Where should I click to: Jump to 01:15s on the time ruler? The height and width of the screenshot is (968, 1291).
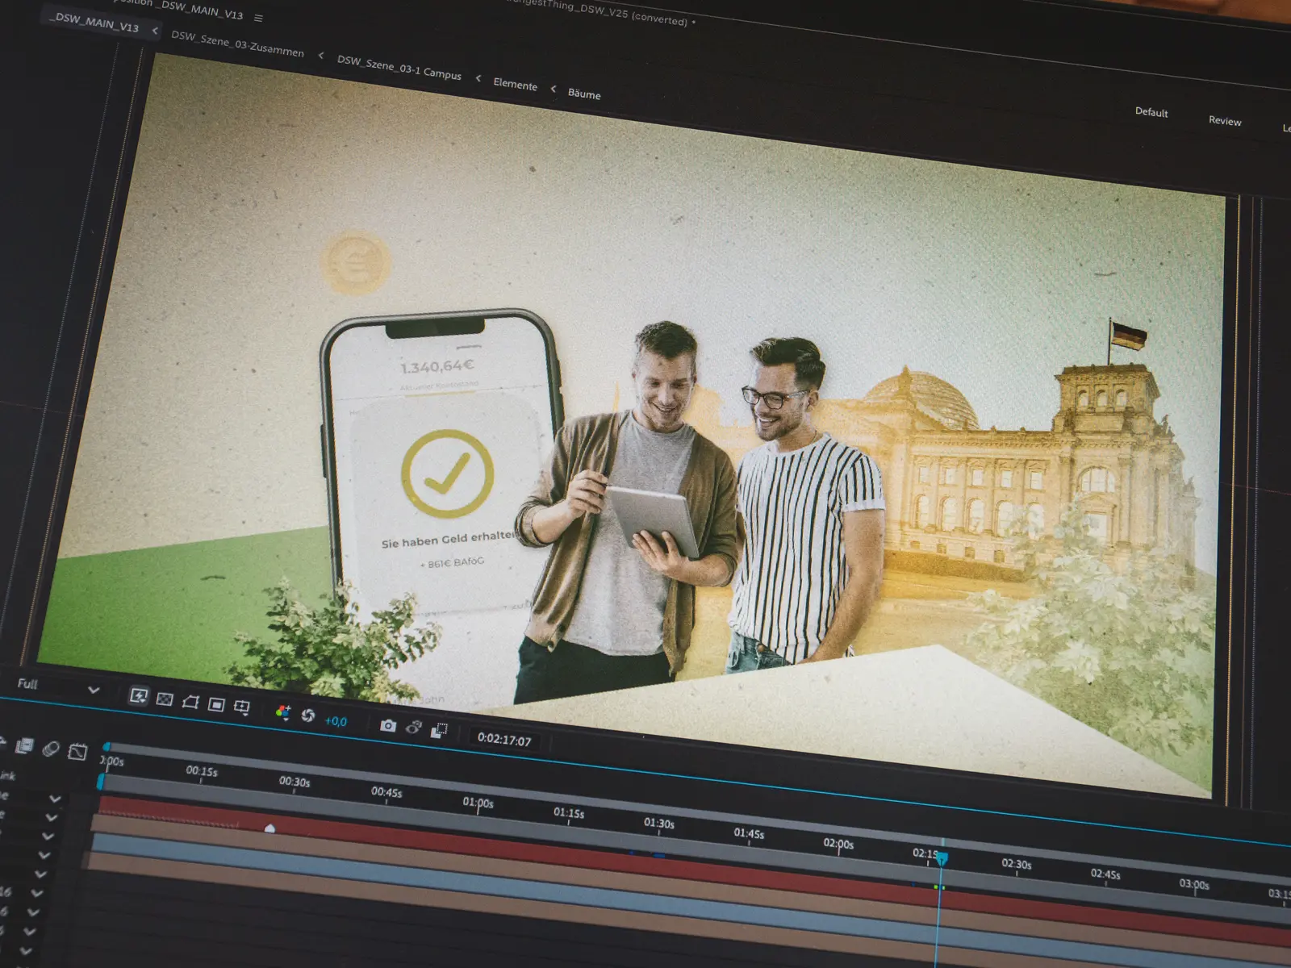tap(569, 813)
